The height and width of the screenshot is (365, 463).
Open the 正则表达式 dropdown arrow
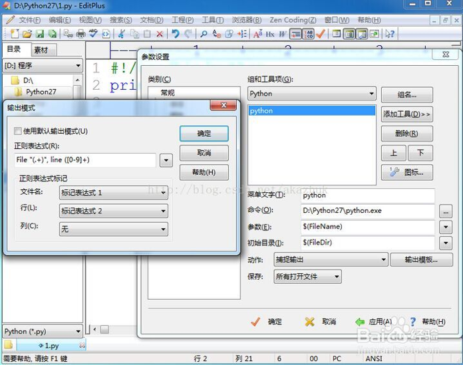click(x=166, y=160)
